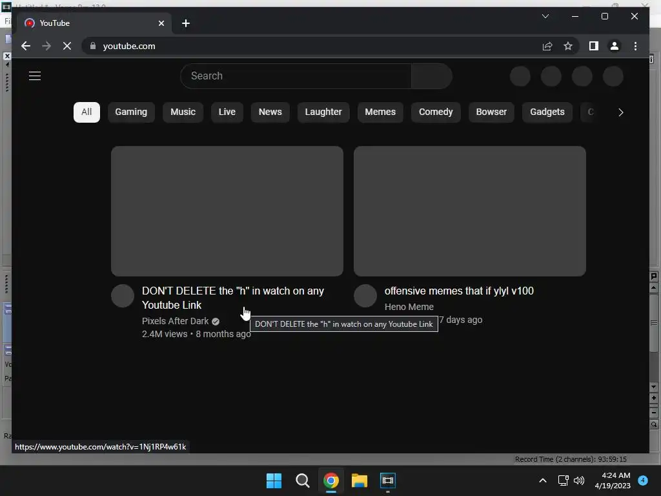The image size is (661, 496).
Task: Visit the Pixels After Dark channel link
Action: point(176,322)
